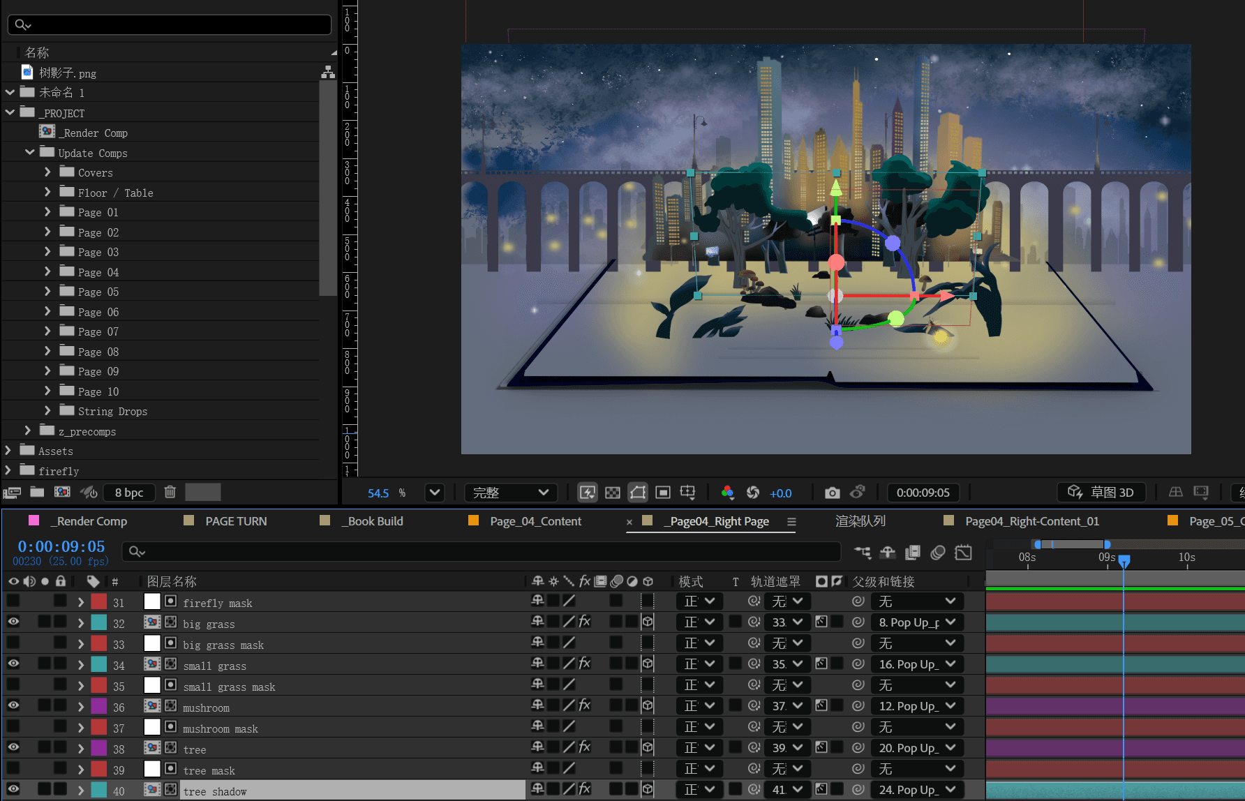Create a new folder in project panel
Image resolution: width=1245 pixels, height=801 pixels.
(x=37, y=492)
